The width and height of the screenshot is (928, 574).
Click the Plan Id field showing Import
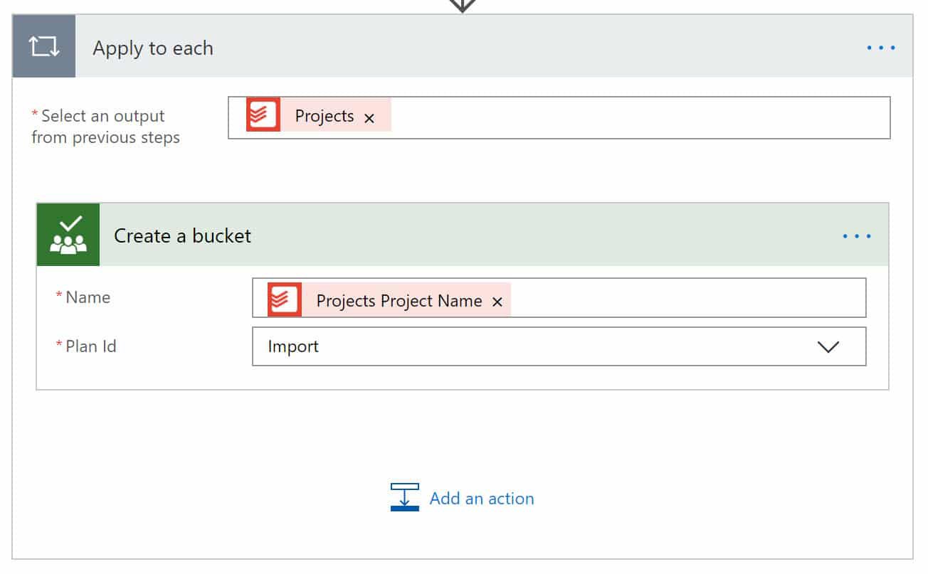[x=559, y=346]
